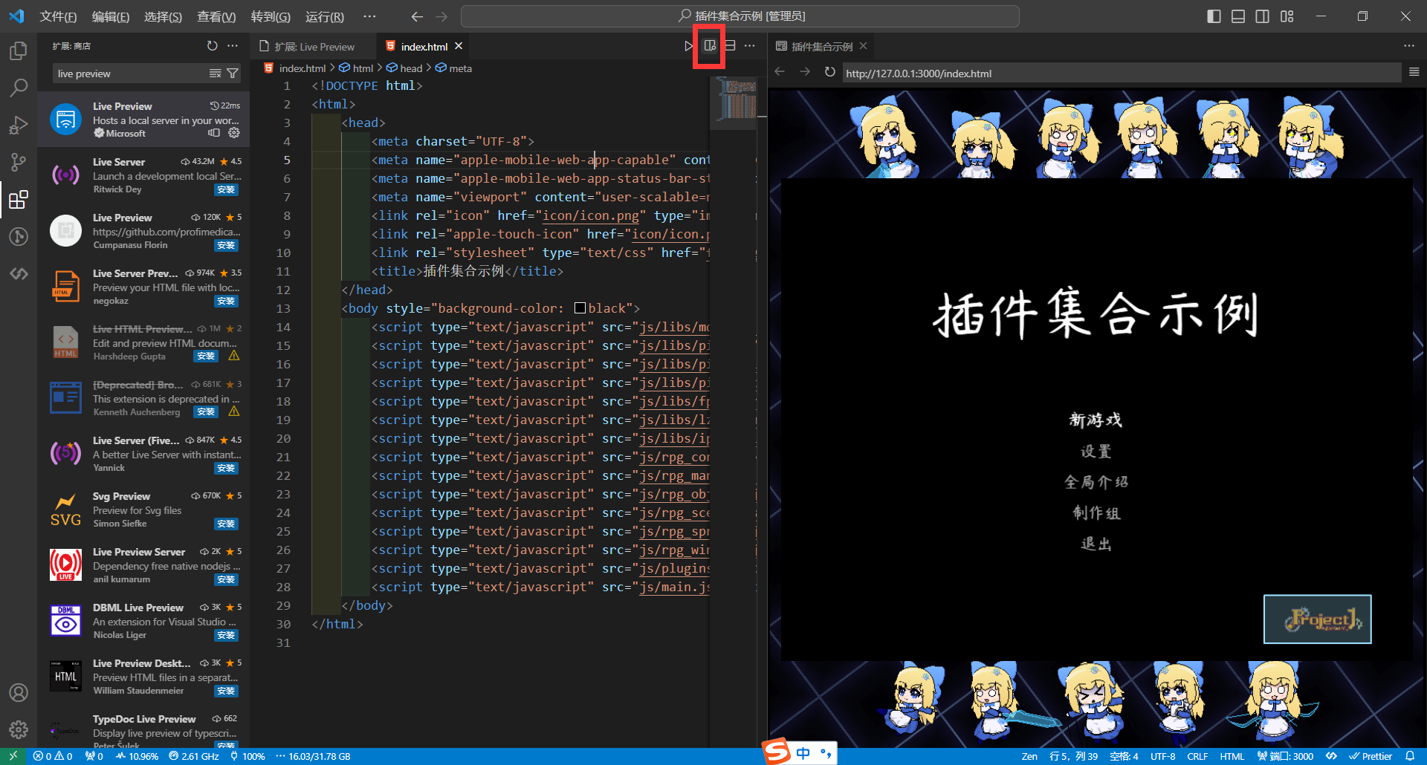Viewport: 1427px width, 765px height.
Task: Click line ending CRLF in status bar
Action: pos(1197,756)
